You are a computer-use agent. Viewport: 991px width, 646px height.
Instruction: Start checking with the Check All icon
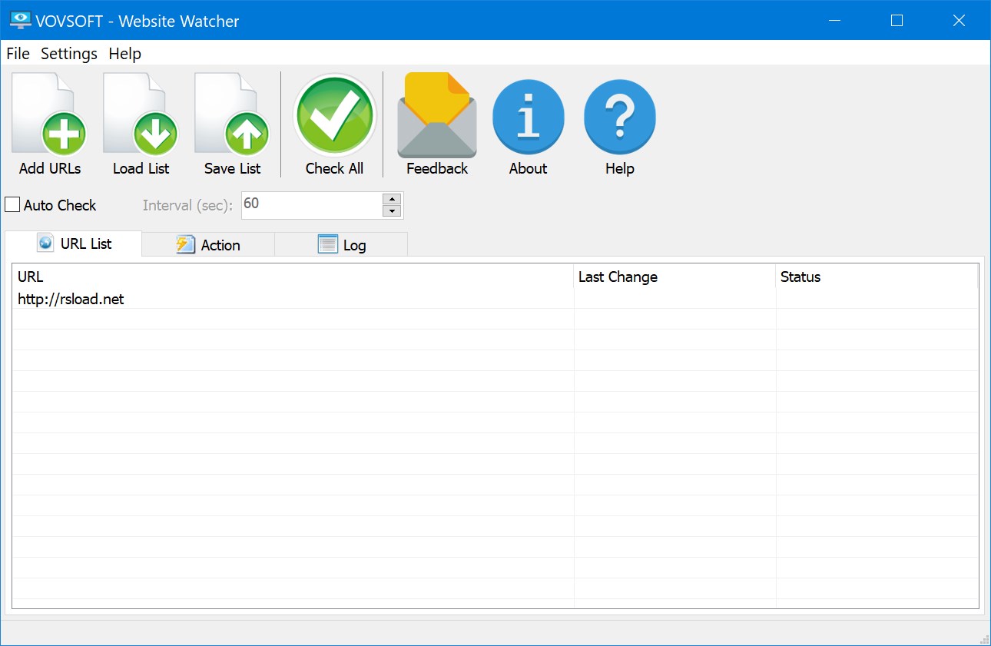pos(333,115)
